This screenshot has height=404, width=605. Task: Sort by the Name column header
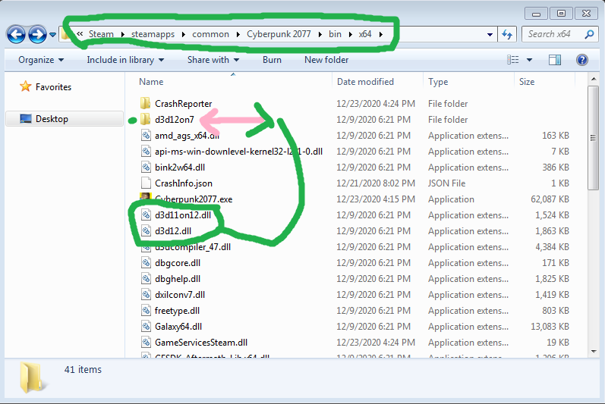(151, 82)
